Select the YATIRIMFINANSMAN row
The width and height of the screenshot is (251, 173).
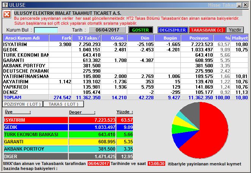pyautogui.click(x=125, y=76)
